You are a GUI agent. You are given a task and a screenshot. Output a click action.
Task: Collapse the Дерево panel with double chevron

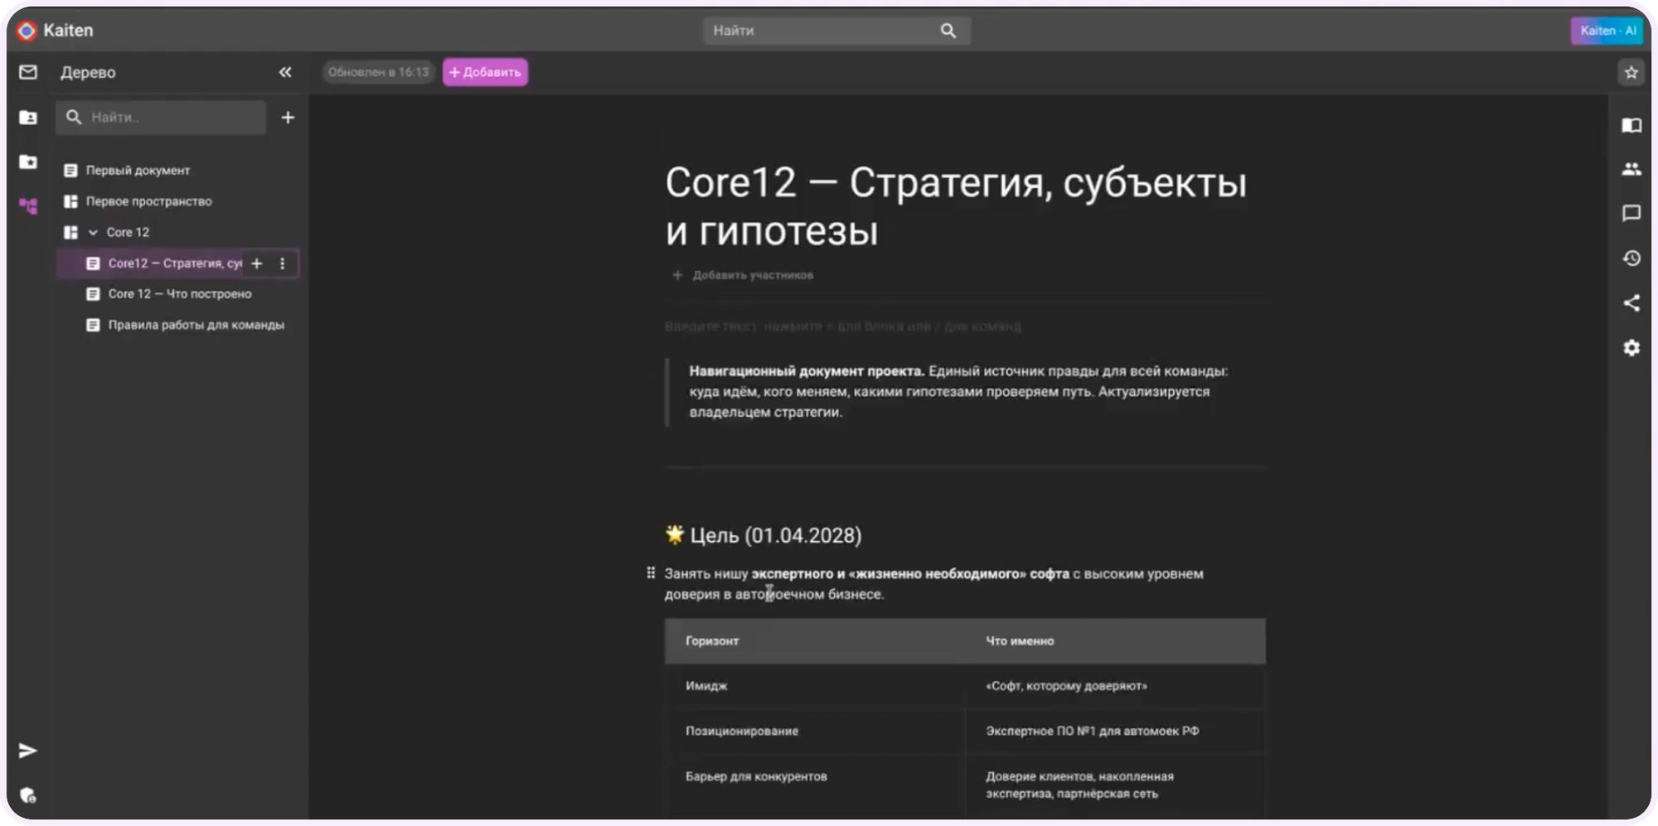tap(285, 72)
